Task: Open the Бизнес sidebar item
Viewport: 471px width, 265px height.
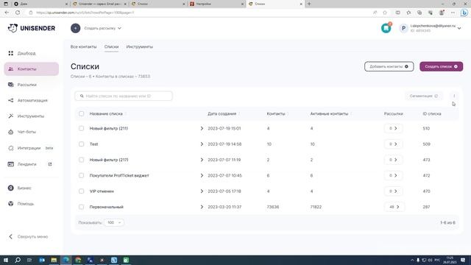Action: 24,188
